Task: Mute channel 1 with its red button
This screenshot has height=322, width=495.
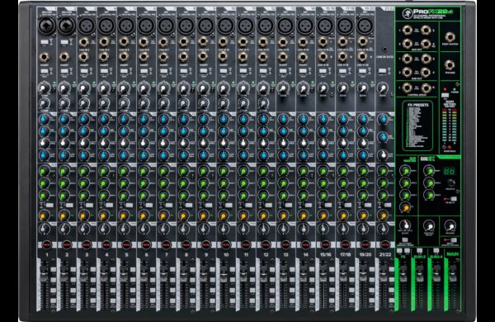Action: tap(47, 245)
